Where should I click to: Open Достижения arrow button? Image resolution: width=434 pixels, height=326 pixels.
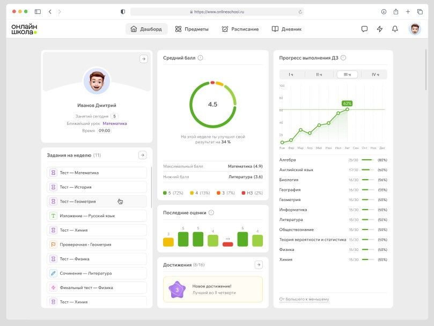259,265
